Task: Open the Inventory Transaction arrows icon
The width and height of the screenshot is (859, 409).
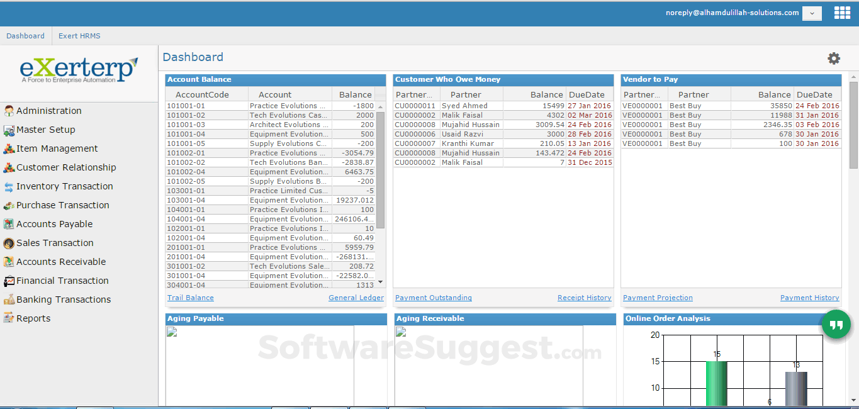Action: pos(9,186)
